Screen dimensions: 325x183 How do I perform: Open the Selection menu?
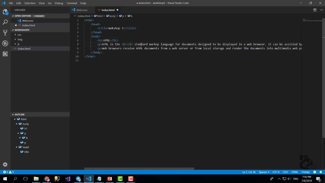(30, 3)
